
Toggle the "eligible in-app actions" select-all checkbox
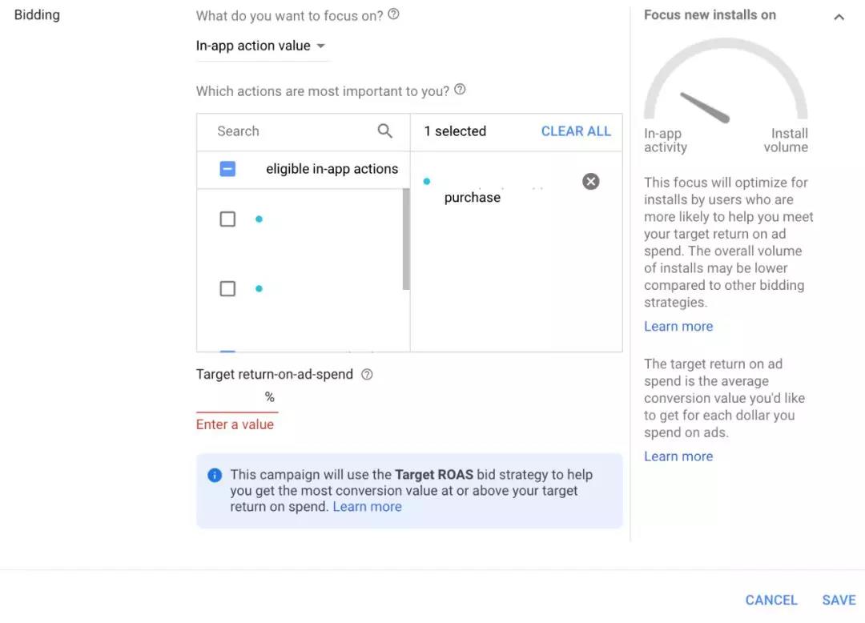coord(227,169)
